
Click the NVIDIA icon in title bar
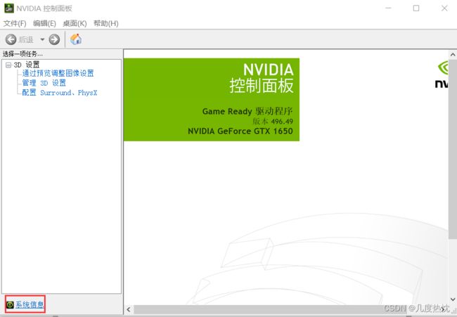tap(8, 8)
